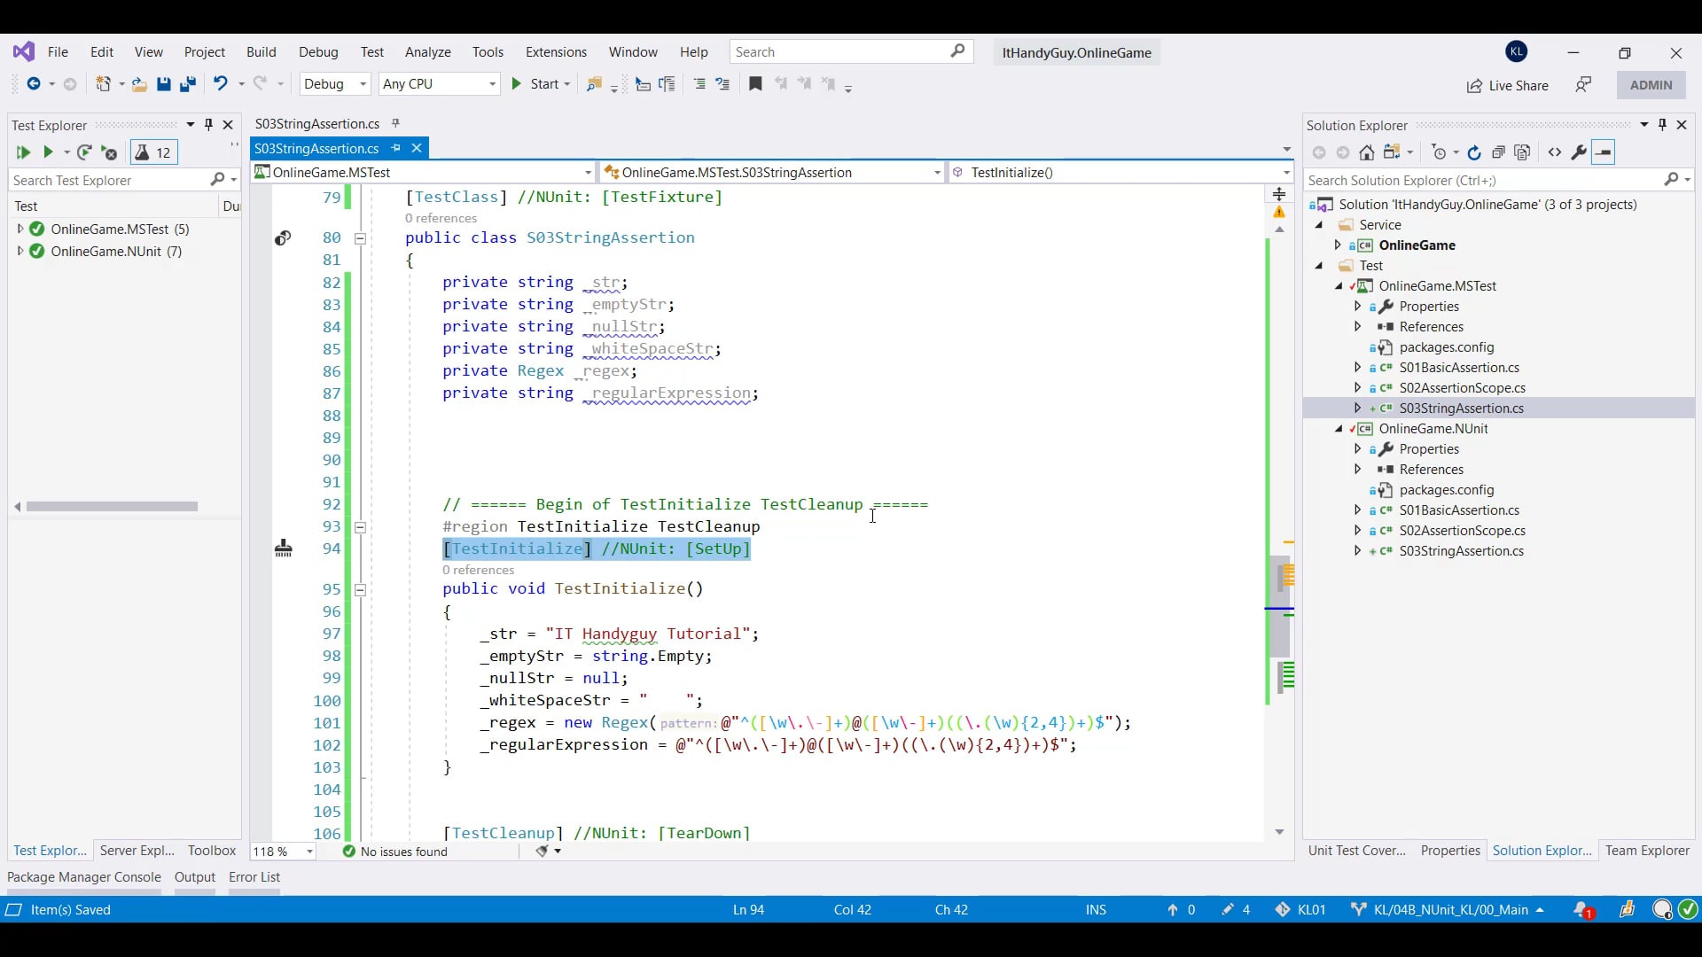Click the Undo arrow icon
Viewport: 1702px width, 957px height.
(220, 83)
